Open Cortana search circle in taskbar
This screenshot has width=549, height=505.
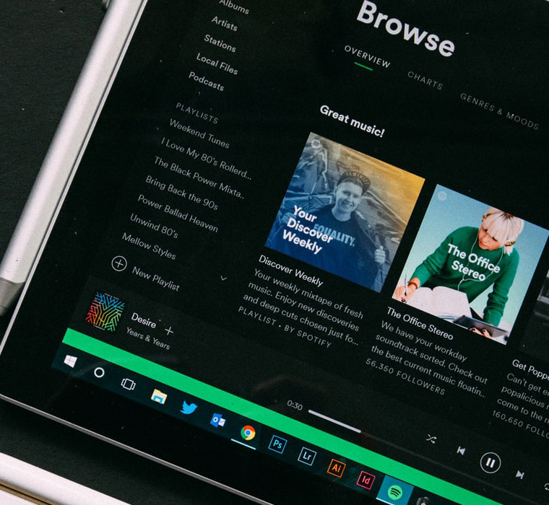tap(99, 372)
